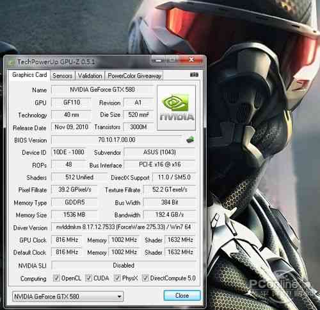Switch to the Sensors tab
The height and width of the screenshot is (310, 320).
(62, 76)
